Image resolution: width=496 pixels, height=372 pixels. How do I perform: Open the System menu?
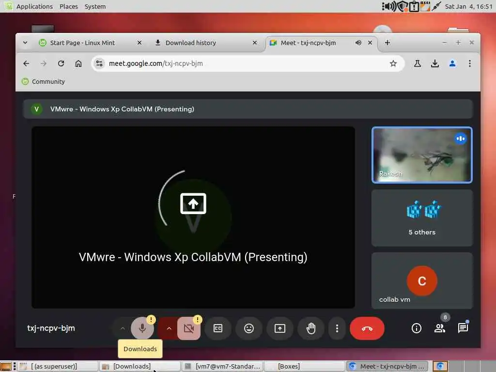[95, 6]
